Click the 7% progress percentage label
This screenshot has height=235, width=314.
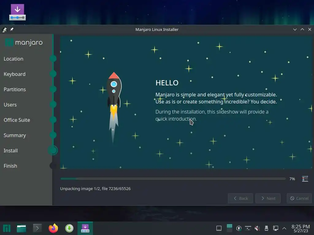292,179
